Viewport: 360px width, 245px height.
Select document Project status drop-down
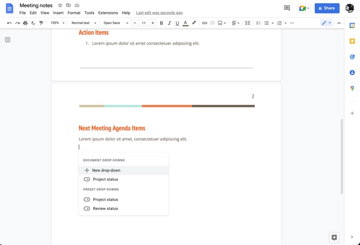tap(124, 179)
